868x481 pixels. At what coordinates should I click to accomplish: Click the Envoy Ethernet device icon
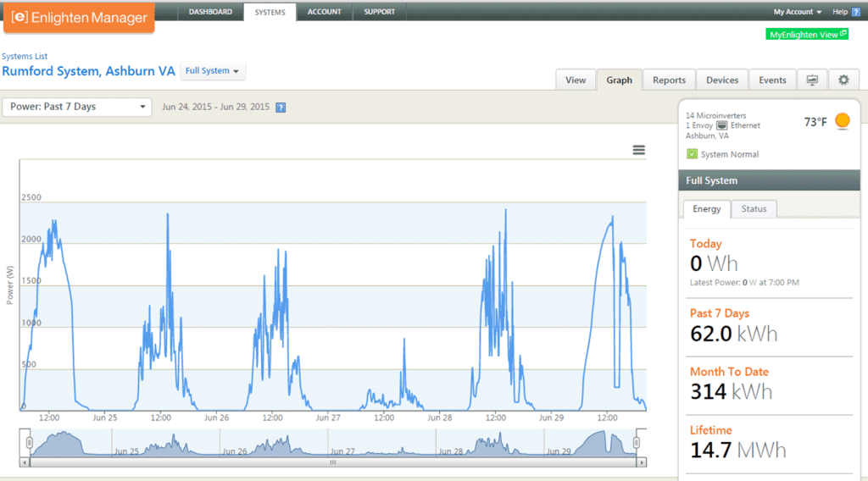click(722, 125)
